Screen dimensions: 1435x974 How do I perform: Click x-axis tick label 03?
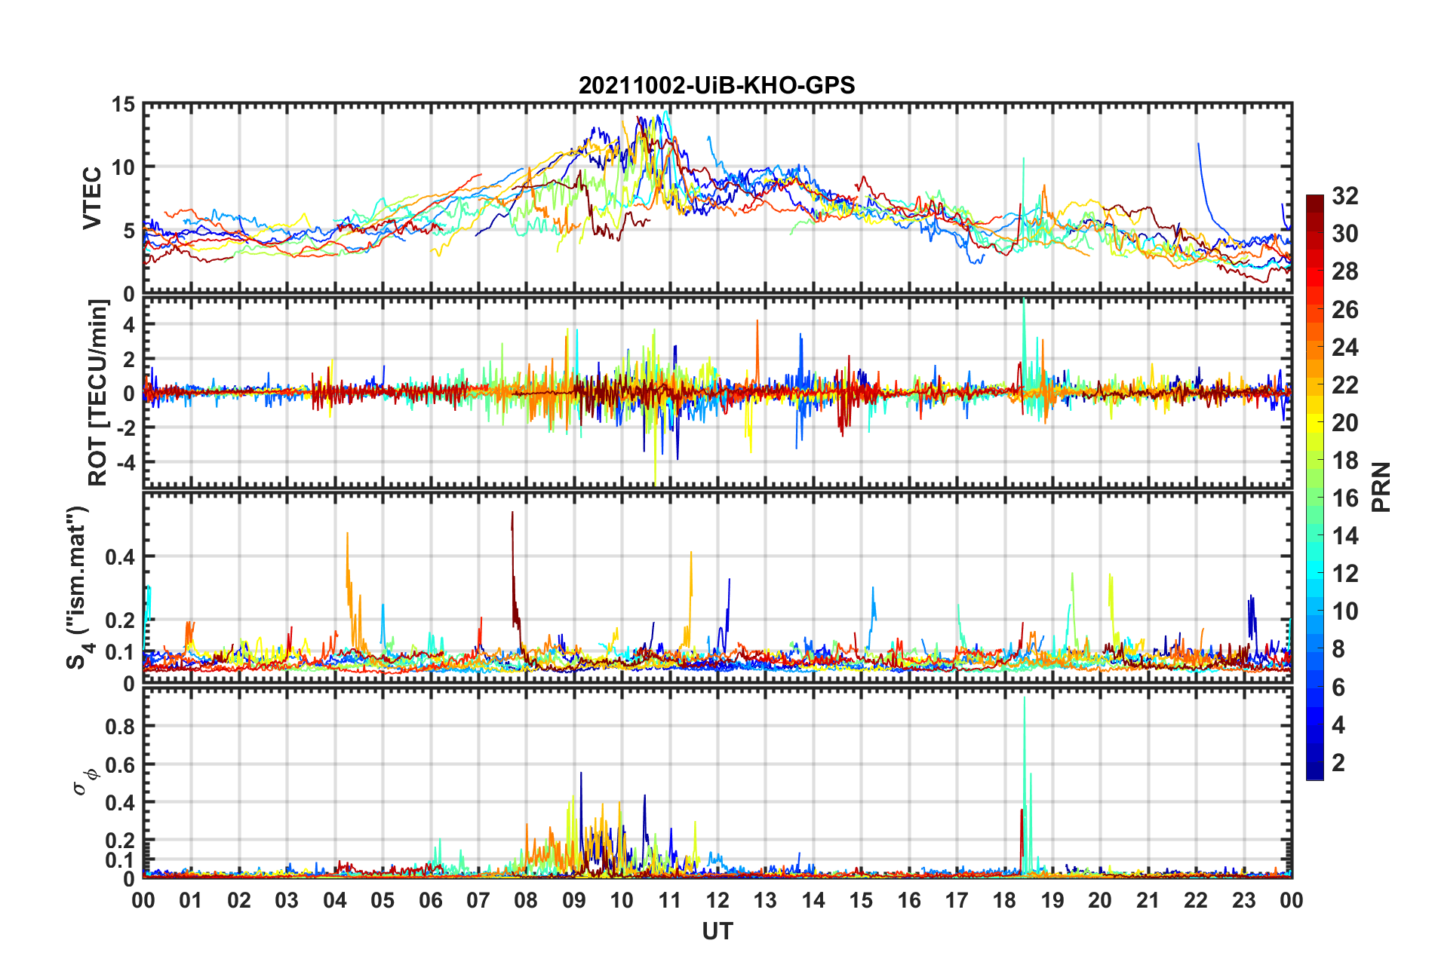pyautogui.click(x=287, y=900)
